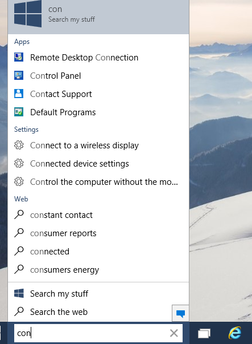Search web for 'consumer reports'
This screenshot has width=252, height=344.
click(x=98, y=233)
